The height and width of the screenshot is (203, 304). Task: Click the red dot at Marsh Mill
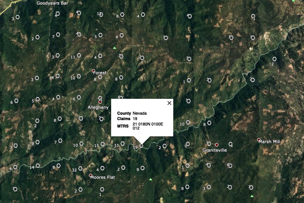[259, 139]
